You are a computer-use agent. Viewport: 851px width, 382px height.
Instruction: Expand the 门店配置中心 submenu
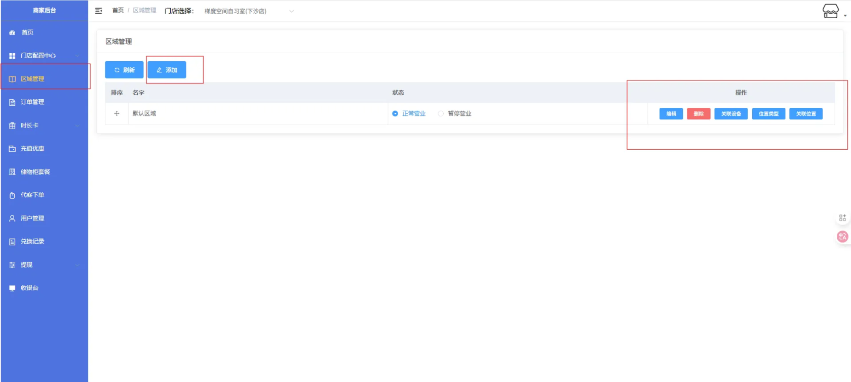[45, 56]
